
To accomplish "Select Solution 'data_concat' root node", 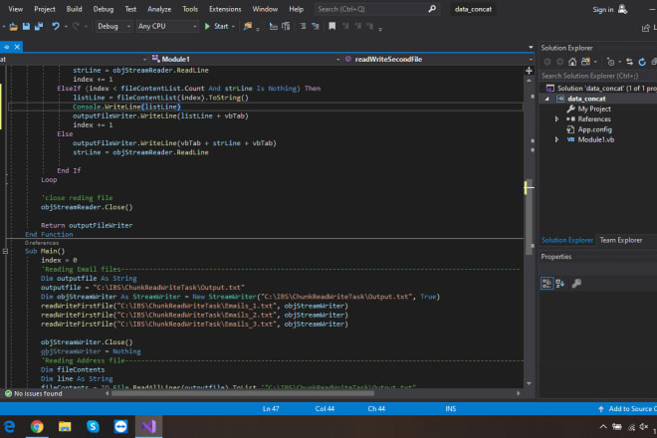I will point(601,89).
